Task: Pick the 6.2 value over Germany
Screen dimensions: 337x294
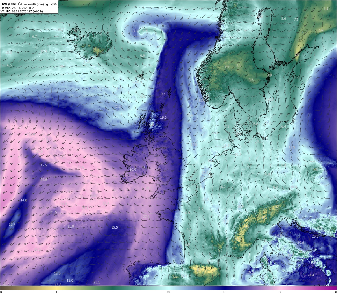Action: (223, 187)
